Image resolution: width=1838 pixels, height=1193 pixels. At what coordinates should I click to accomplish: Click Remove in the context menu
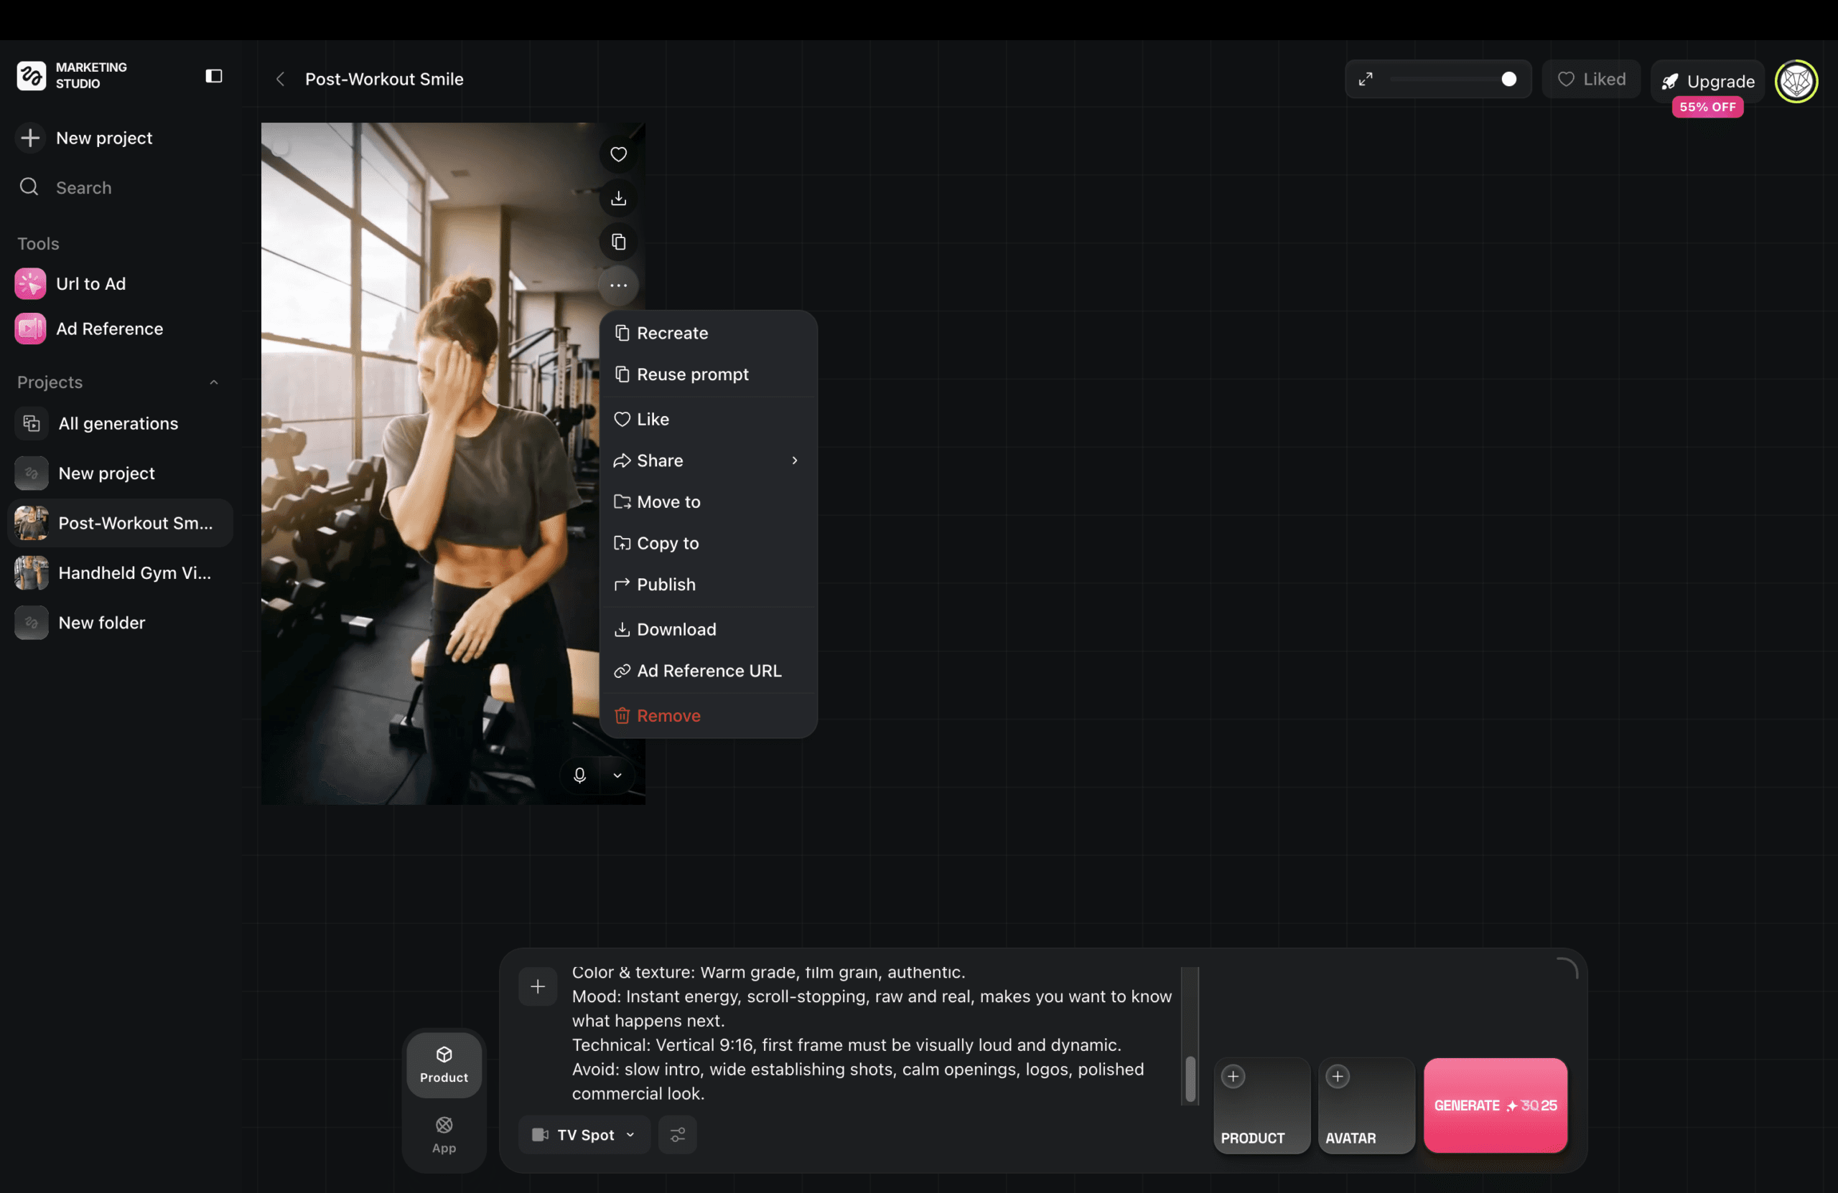(x=708, y=715)
